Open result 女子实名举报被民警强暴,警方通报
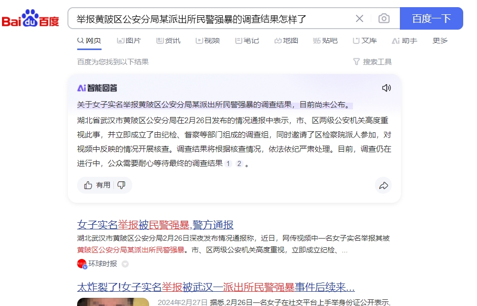Viewport: 477px width, 306px height. [155, 224]
